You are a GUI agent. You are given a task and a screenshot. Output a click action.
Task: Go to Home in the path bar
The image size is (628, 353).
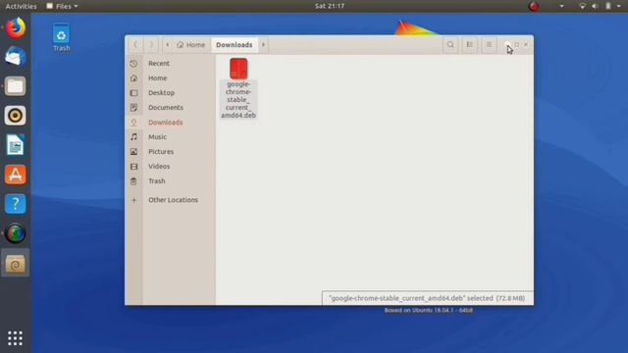click(x=191, y=45)
